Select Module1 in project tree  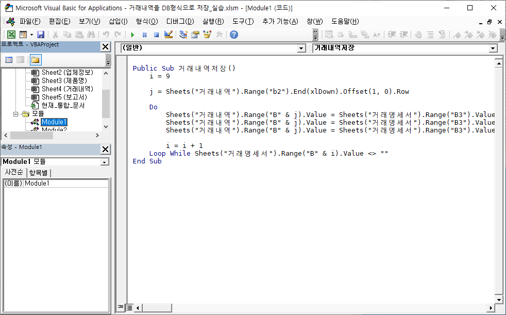54,122
